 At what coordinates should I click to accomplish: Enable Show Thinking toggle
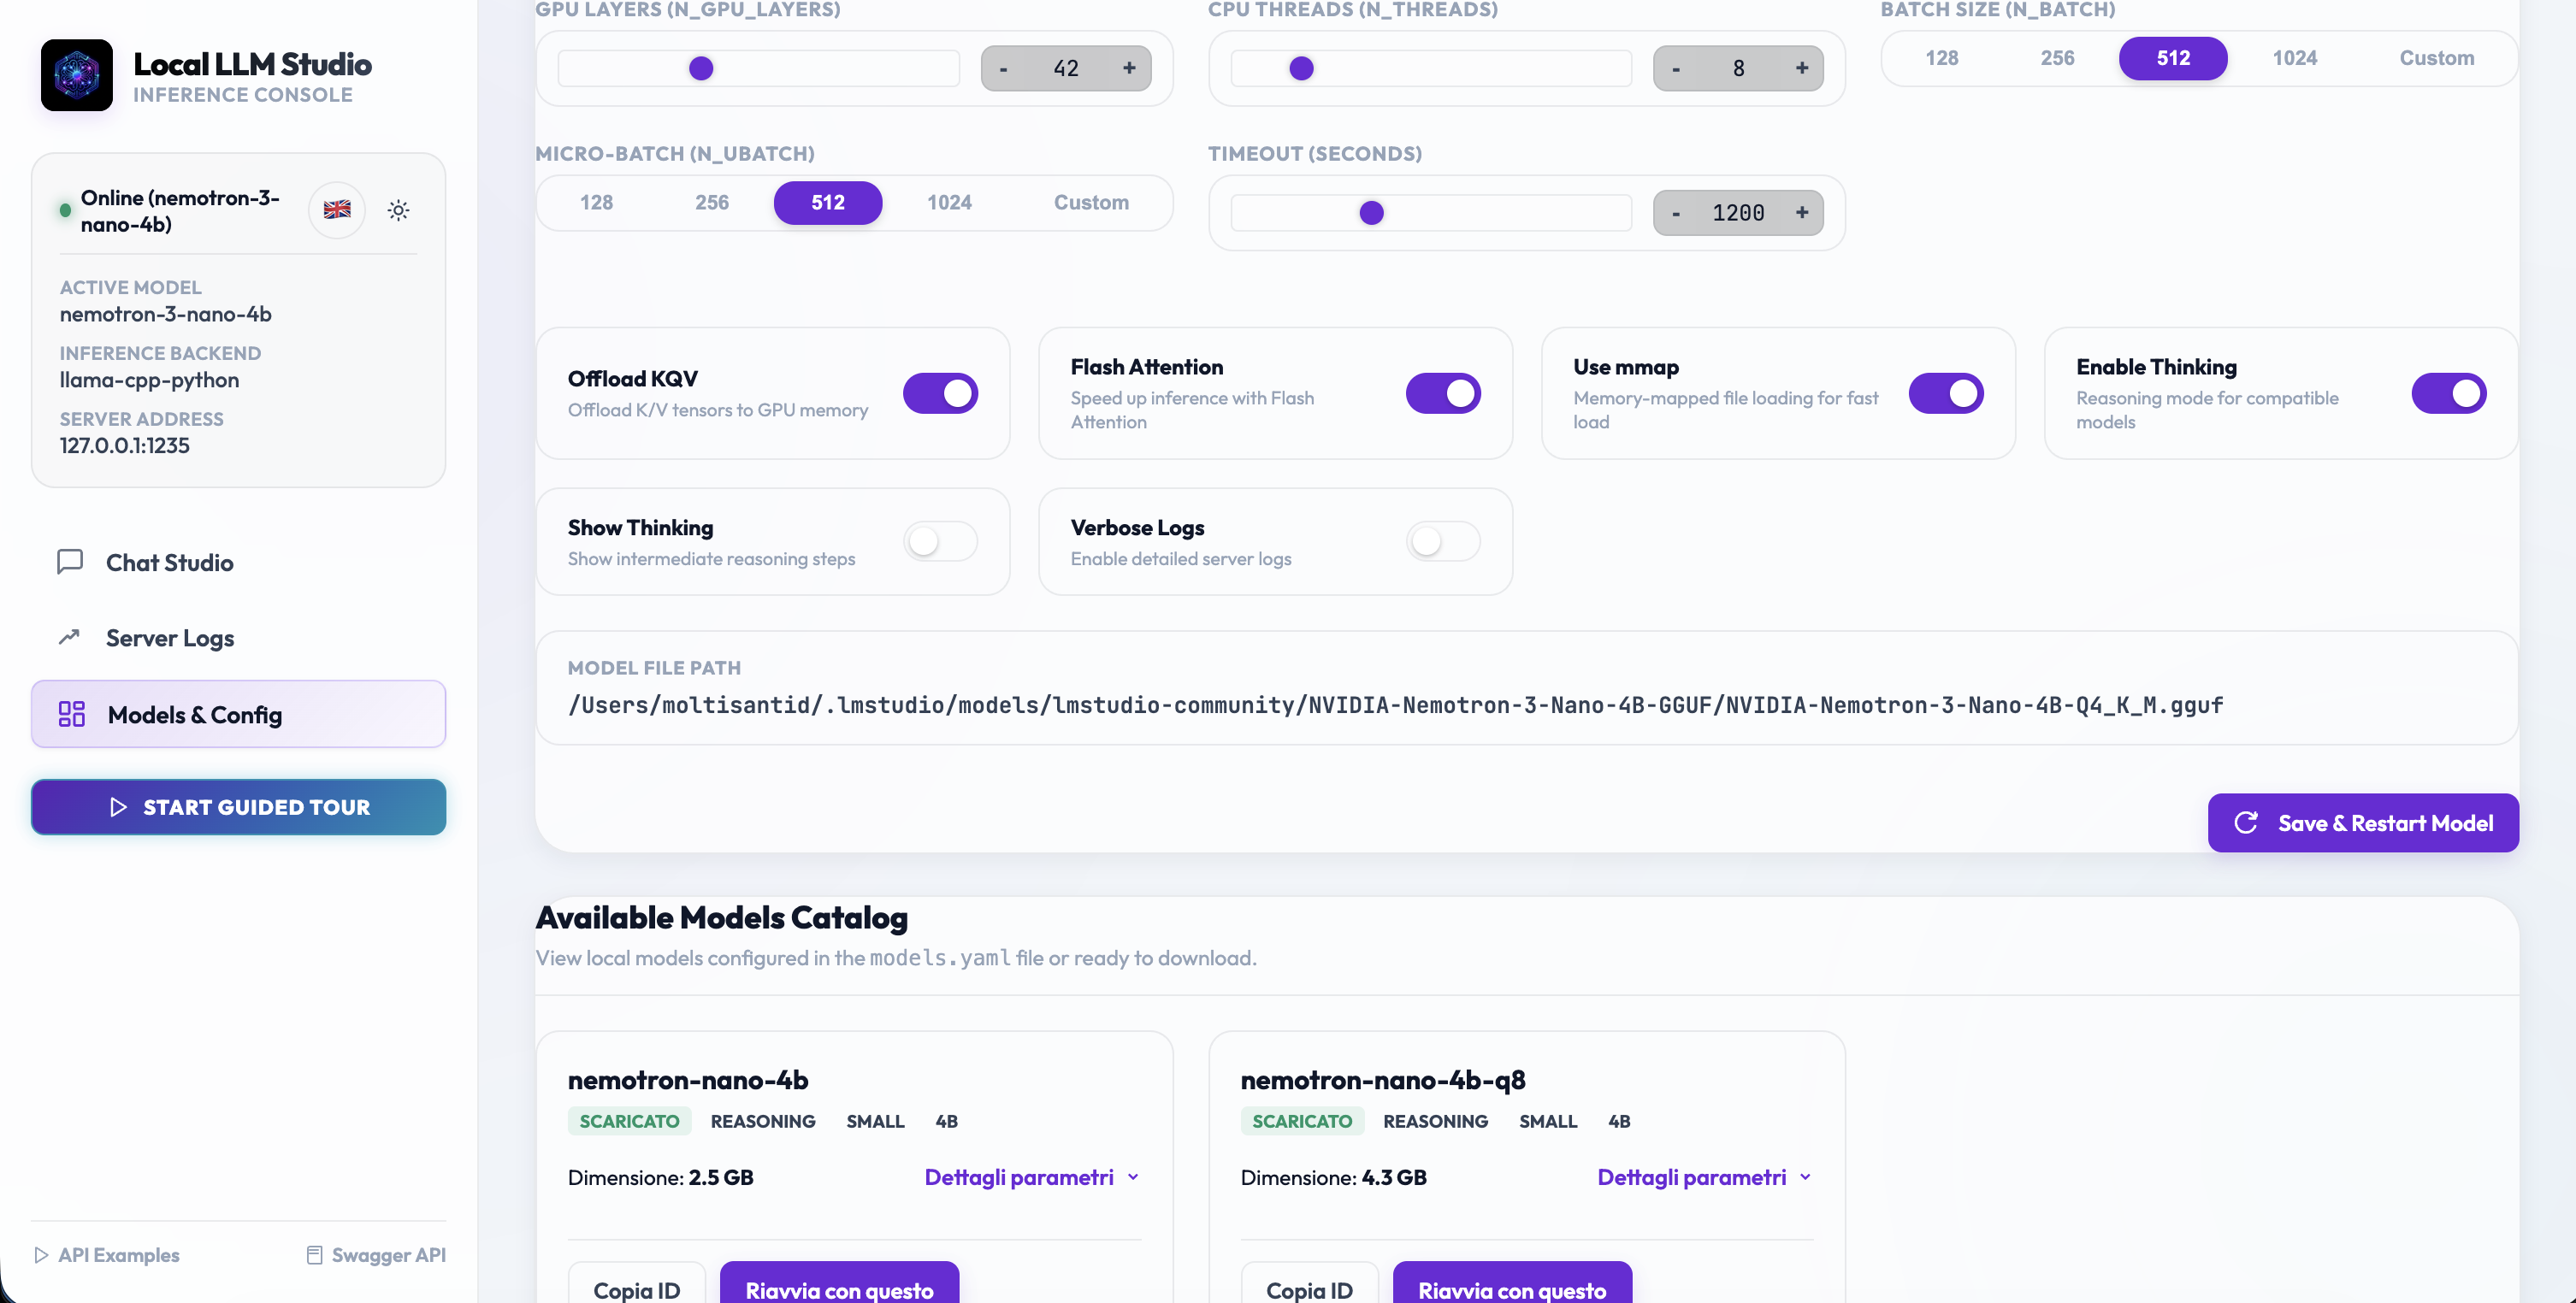(x=940, y=541)
